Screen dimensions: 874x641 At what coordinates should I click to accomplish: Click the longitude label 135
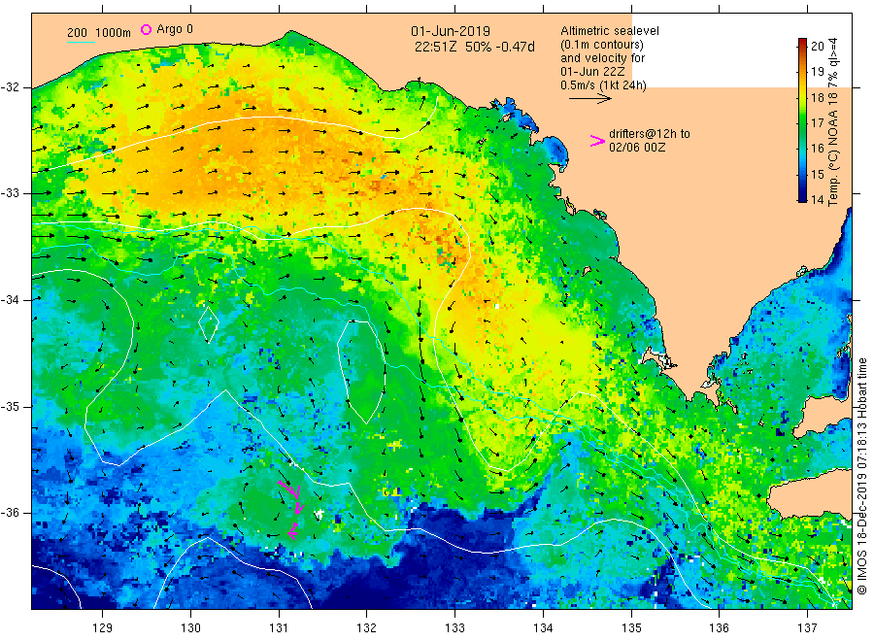pos(631,628)
